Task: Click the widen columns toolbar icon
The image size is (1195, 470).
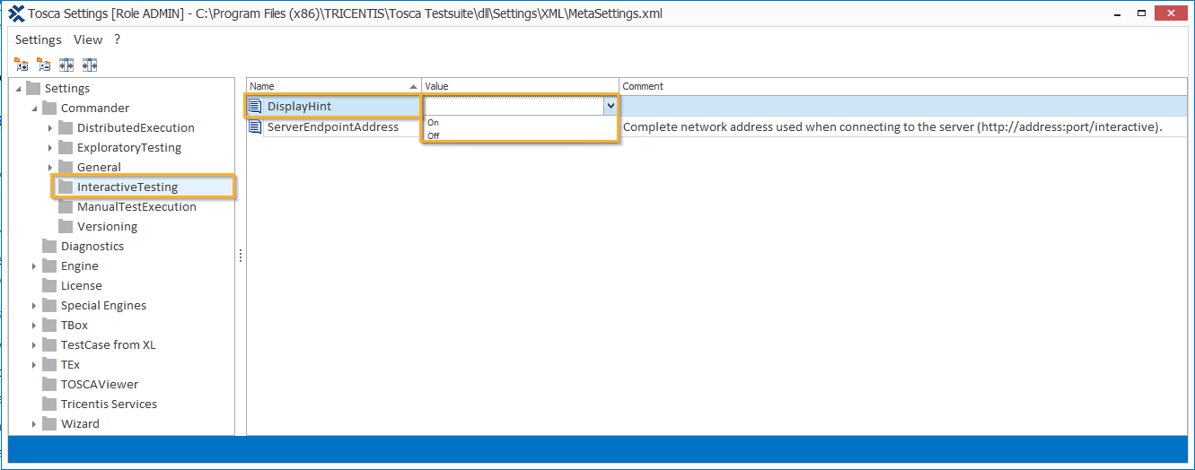Action: click(x=66, y=65)
